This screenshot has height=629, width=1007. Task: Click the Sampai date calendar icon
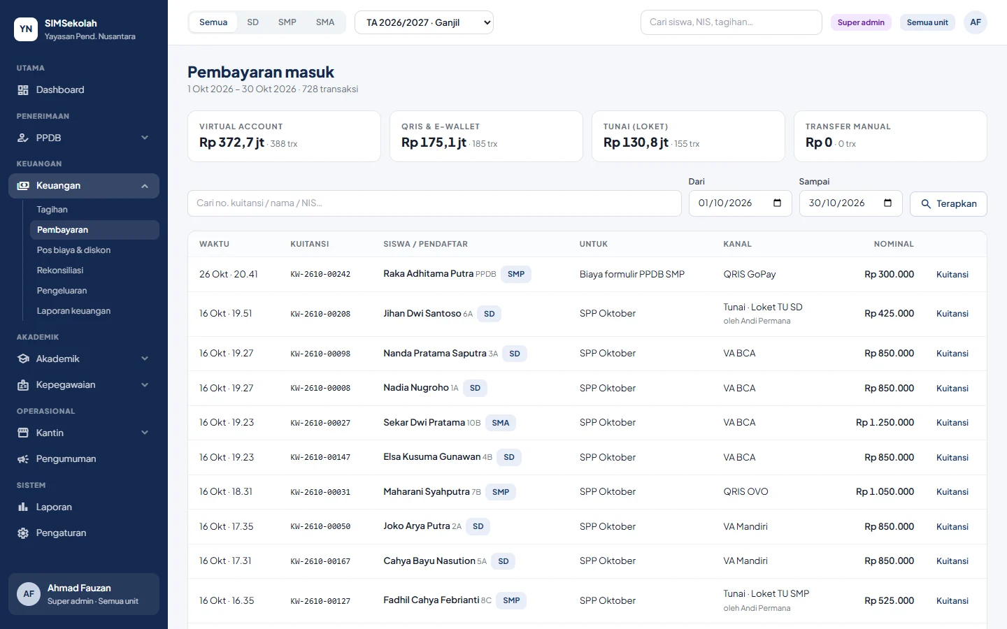pos(887,203)
